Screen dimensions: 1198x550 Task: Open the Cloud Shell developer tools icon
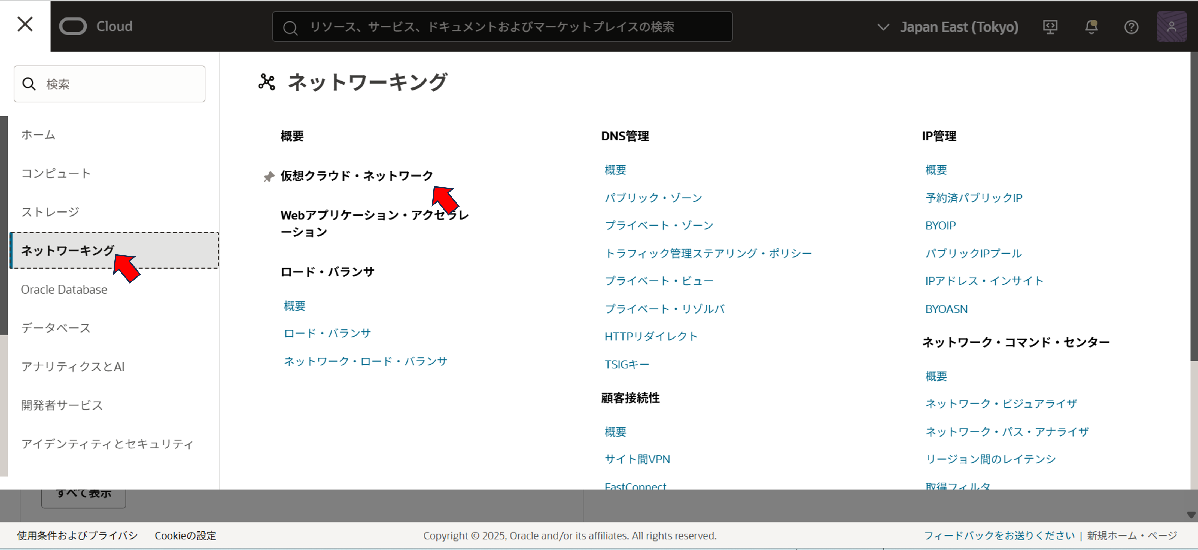coord(1050,27)
